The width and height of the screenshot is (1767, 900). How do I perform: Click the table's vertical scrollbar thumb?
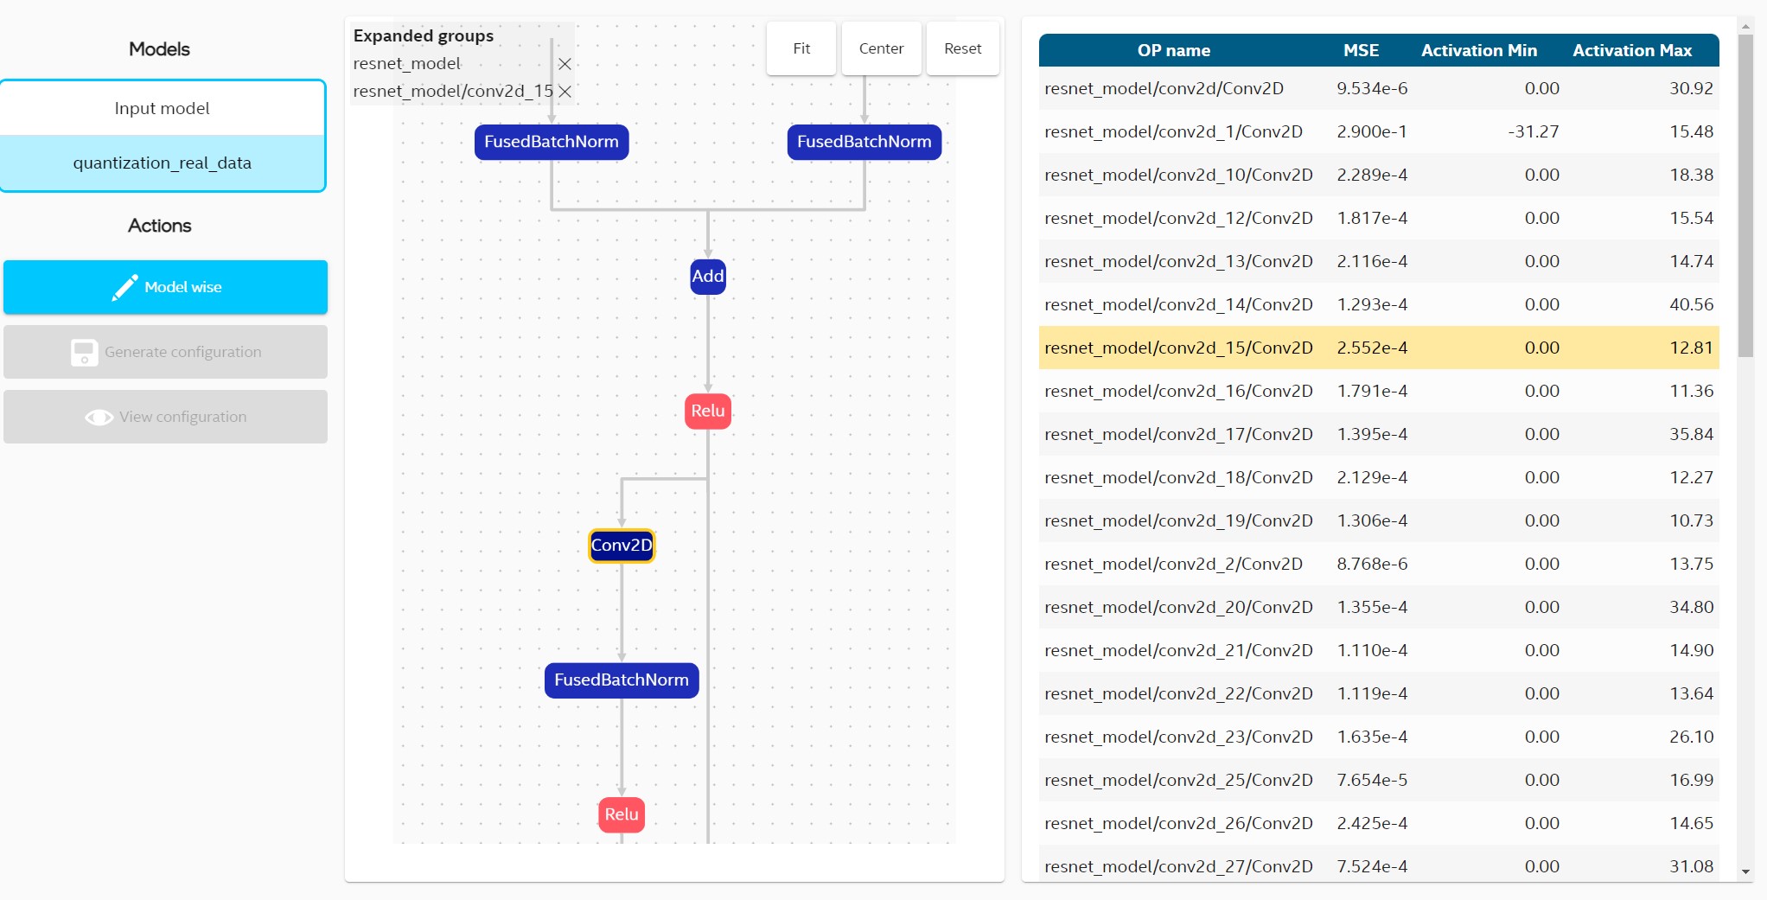[x=1745, y=195]
